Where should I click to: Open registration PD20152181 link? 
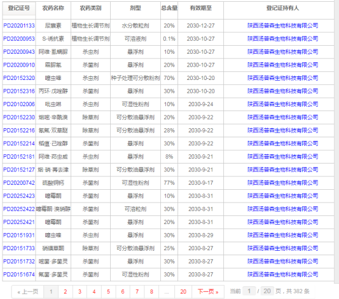(19, 157)
